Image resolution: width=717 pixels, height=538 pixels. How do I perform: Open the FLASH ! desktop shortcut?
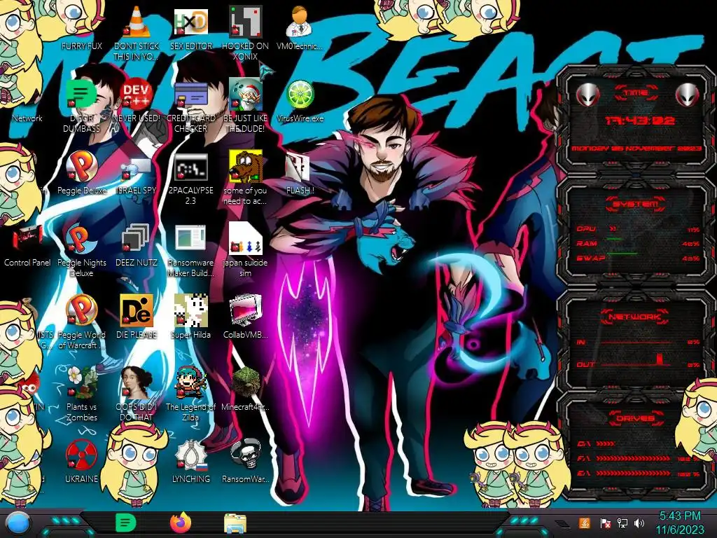[298, 167]
